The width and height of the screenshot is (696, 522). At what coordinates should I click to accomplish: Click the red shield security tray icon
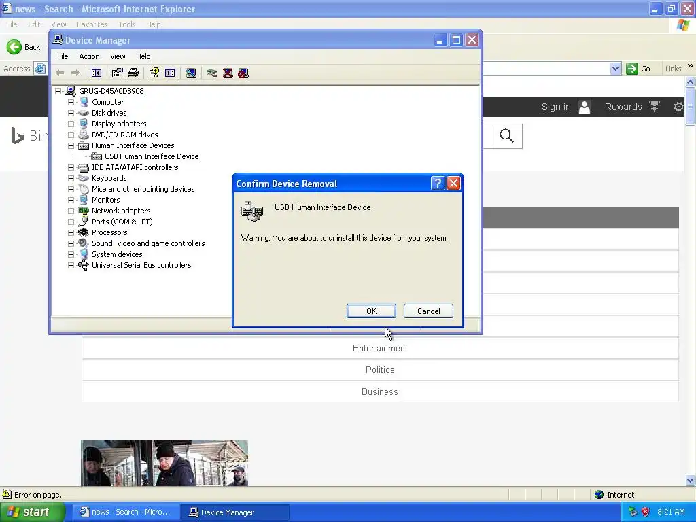[x=646, y=512]
